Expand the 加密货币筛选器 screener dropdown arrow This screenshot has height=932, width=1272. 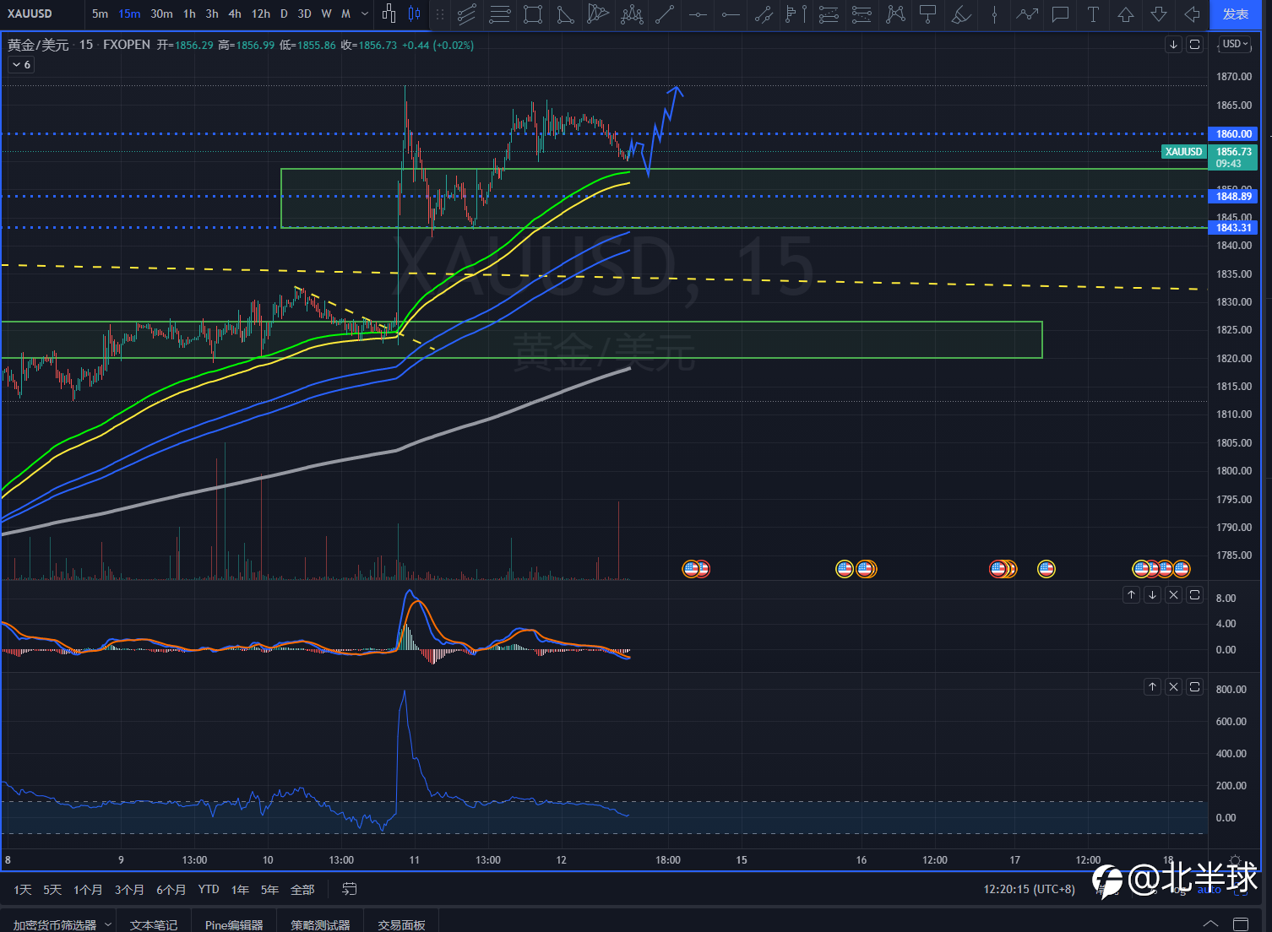tap(108, 925)
